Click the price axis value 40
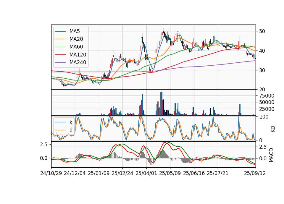Image resolution: width=284 pixels, height=204 pixels. pos(262,51)
